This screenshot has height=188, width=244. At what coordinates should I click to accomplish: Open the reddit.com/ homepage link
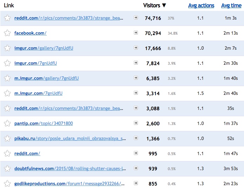pyautogui.click(x=27, y=154)
